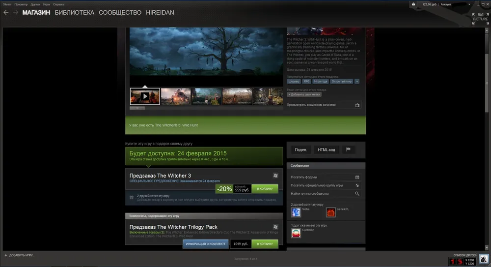The width and height of the screenshot is (491, 267).
Task: Click the HTML-код button
Action: click(326, 149)
